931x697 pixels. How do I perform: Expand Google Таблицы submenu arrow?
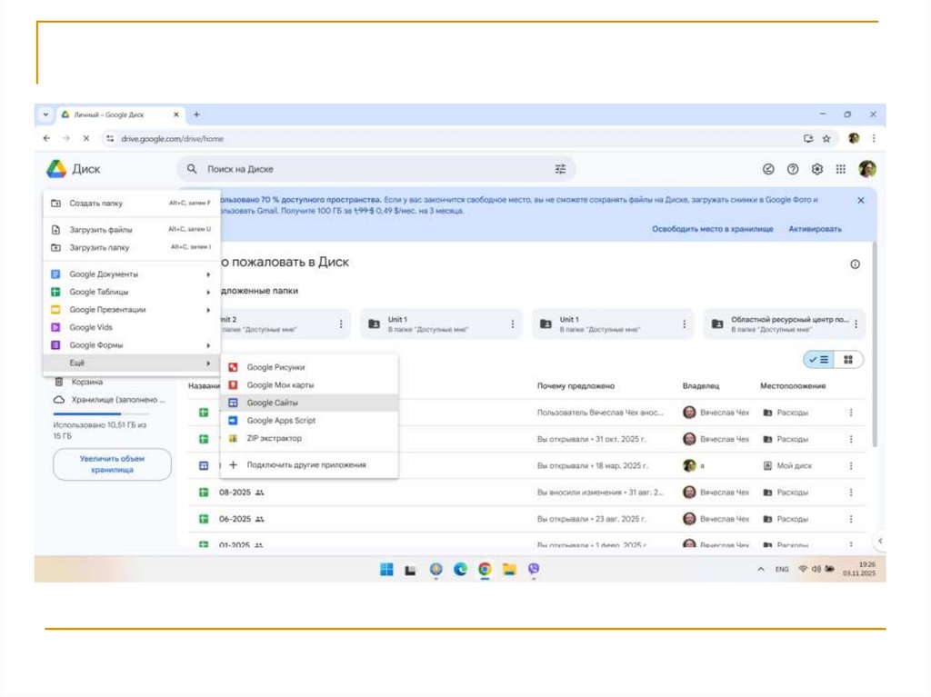(208, 292)
